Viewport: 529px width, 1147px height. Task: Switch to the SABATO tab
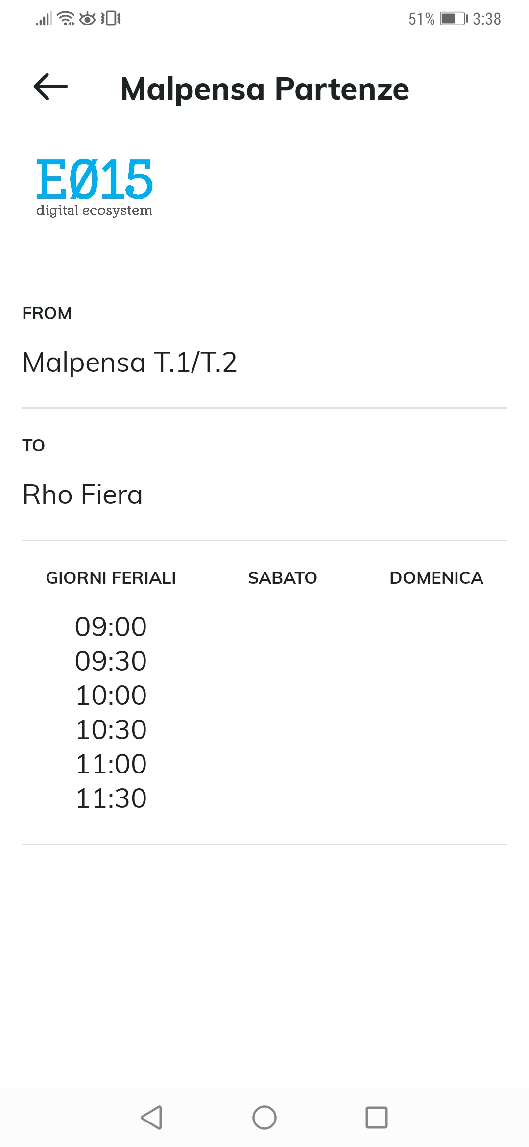tap(282, 578)
